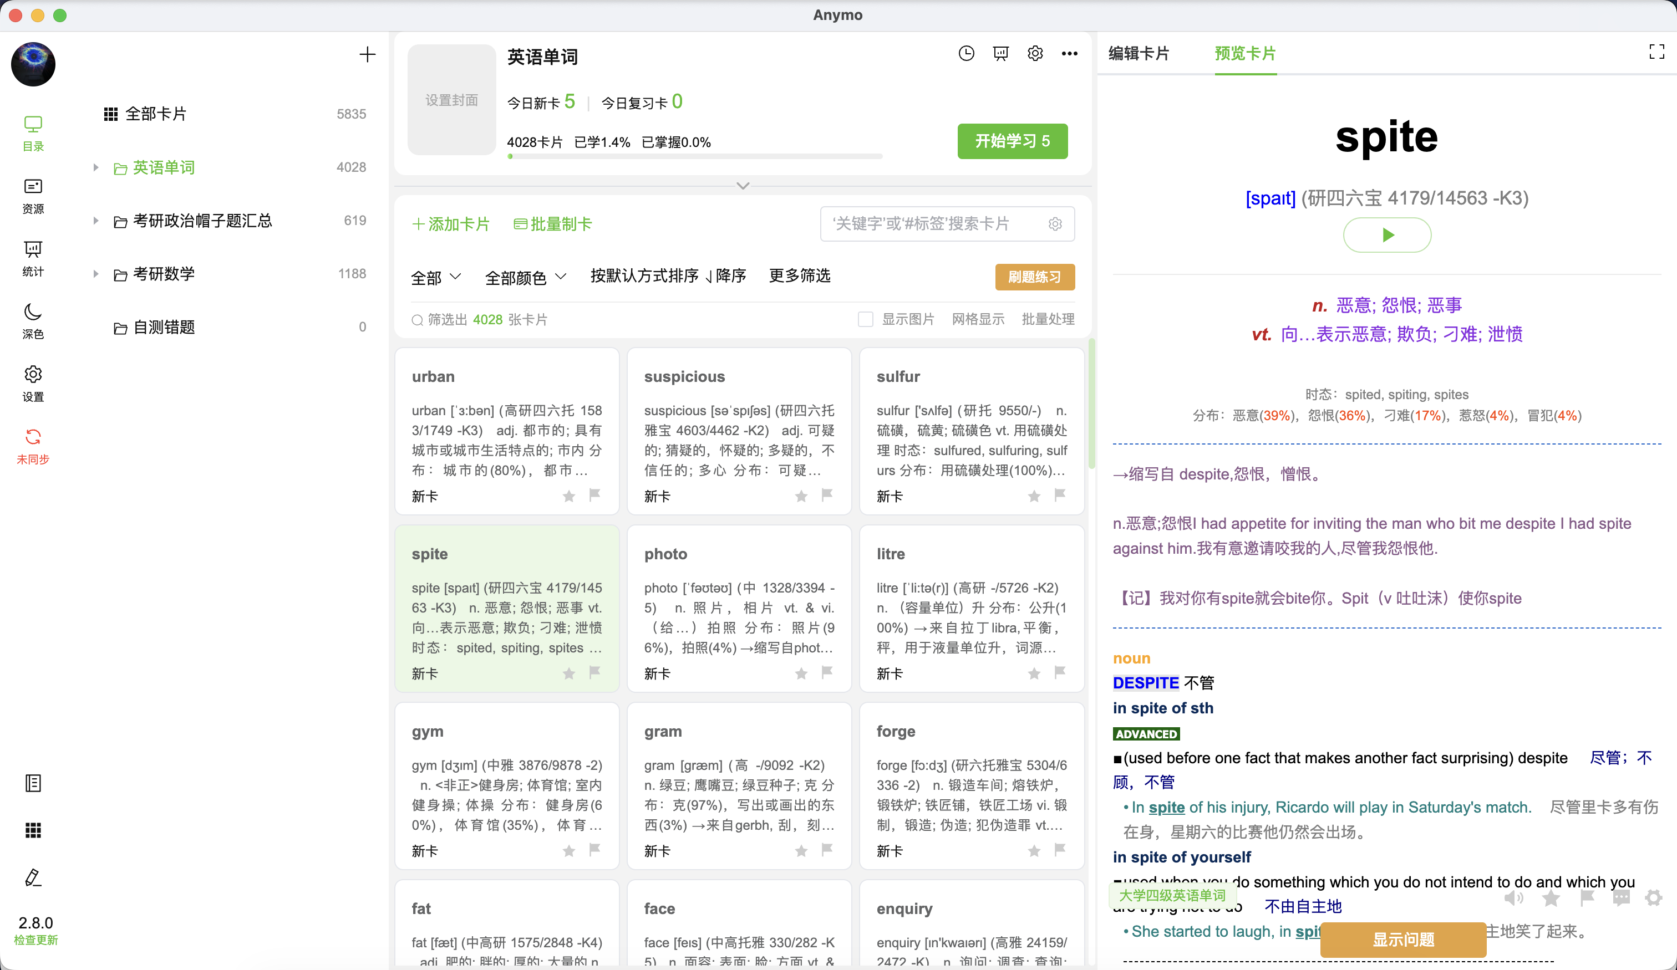Open the 全部 filter dropdown

(436, 277)
